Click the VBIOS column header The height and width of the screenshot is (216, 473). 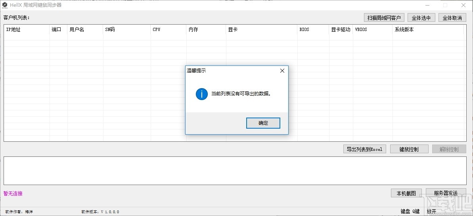click(373, 30)
